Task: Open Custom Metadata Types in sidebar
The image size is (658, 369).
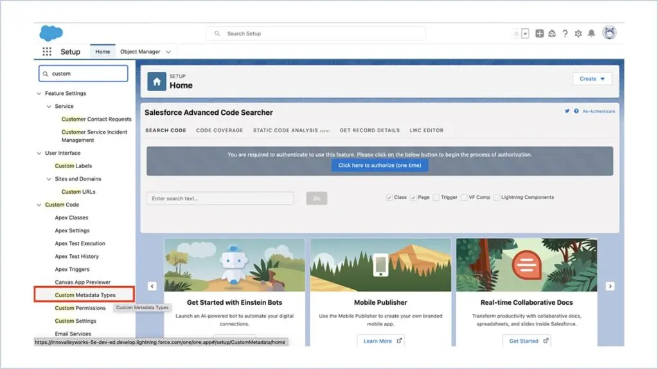Action: point(85,295)
